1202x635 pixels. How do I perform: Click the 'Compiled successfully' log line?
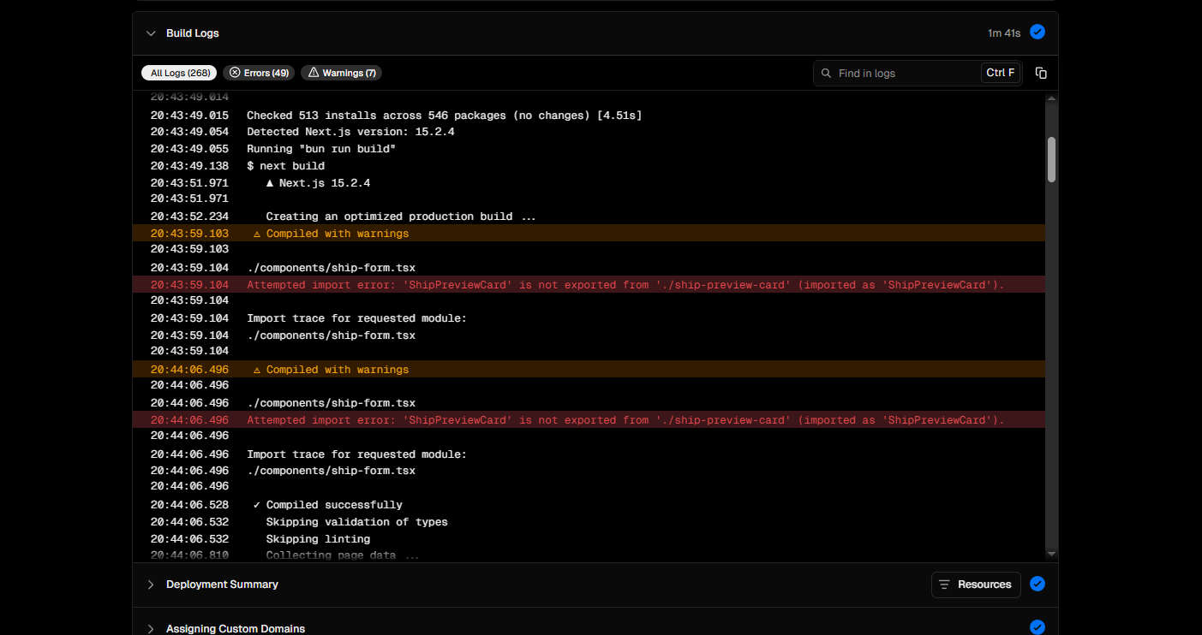click(x=589, y=505)
